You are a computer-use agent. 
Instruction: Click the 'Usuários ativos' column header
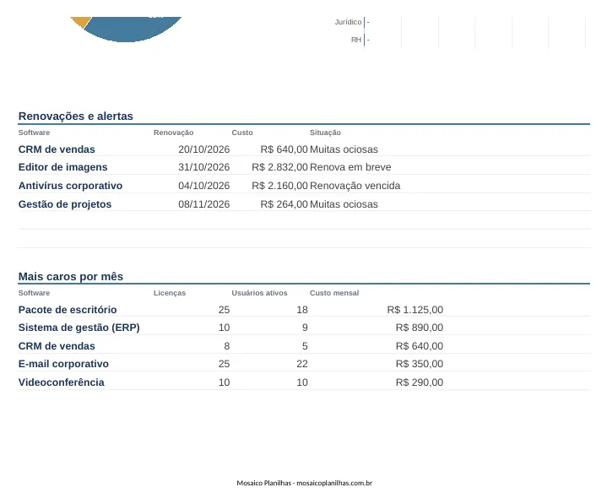pyautogui.click(x=259, y=293)
